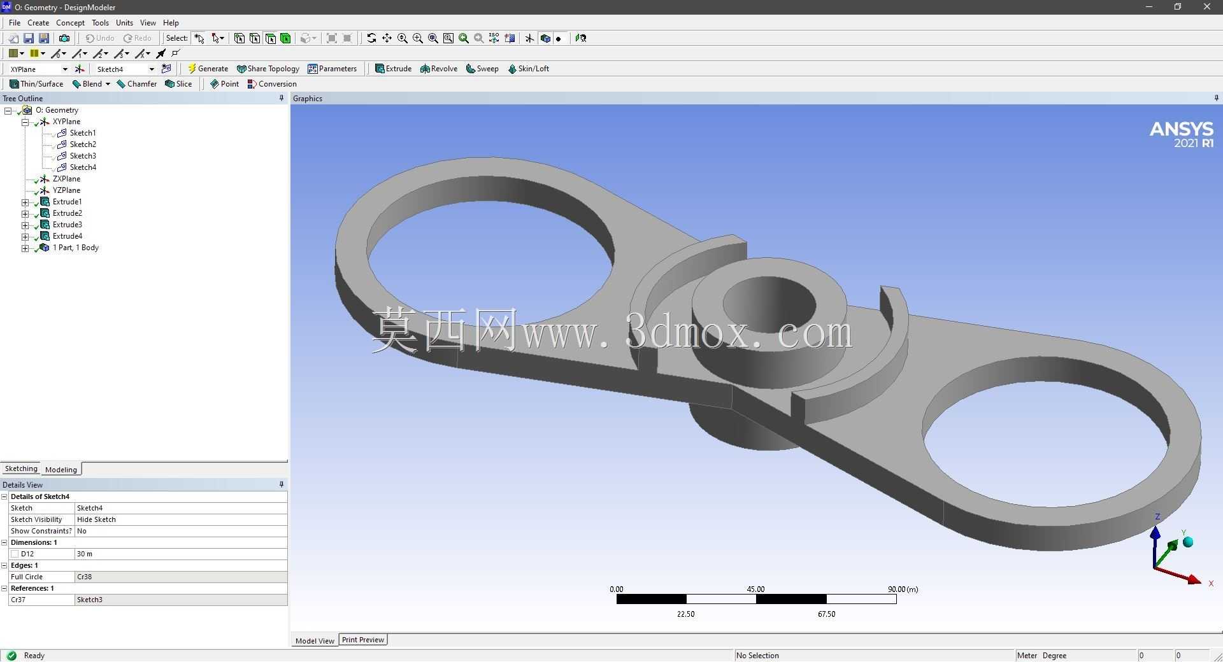The height and width of the screenshot is (662, 1223).
Task: Activate the Rotate view tool
Action: tap(371, 38)
